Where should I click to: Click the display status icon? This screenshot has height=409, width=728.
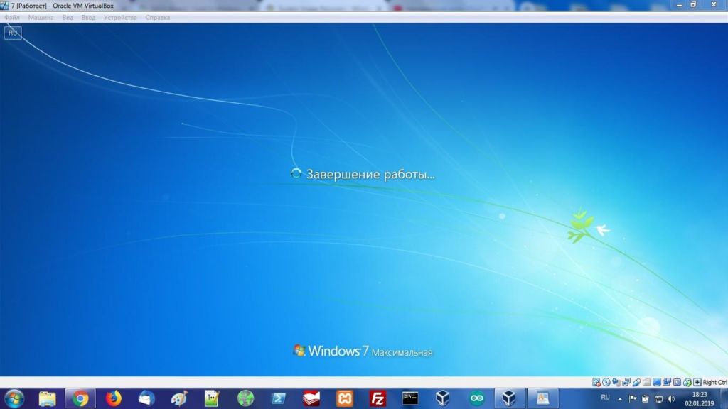click(656, 382)
